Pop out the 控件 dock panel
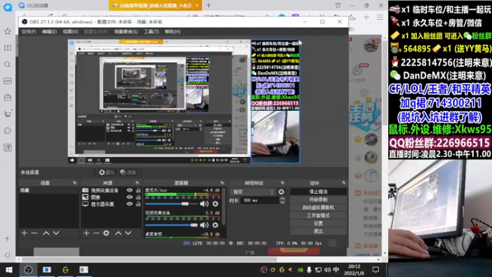The width and height of the screenshot is (492, 277). point(344,183)
